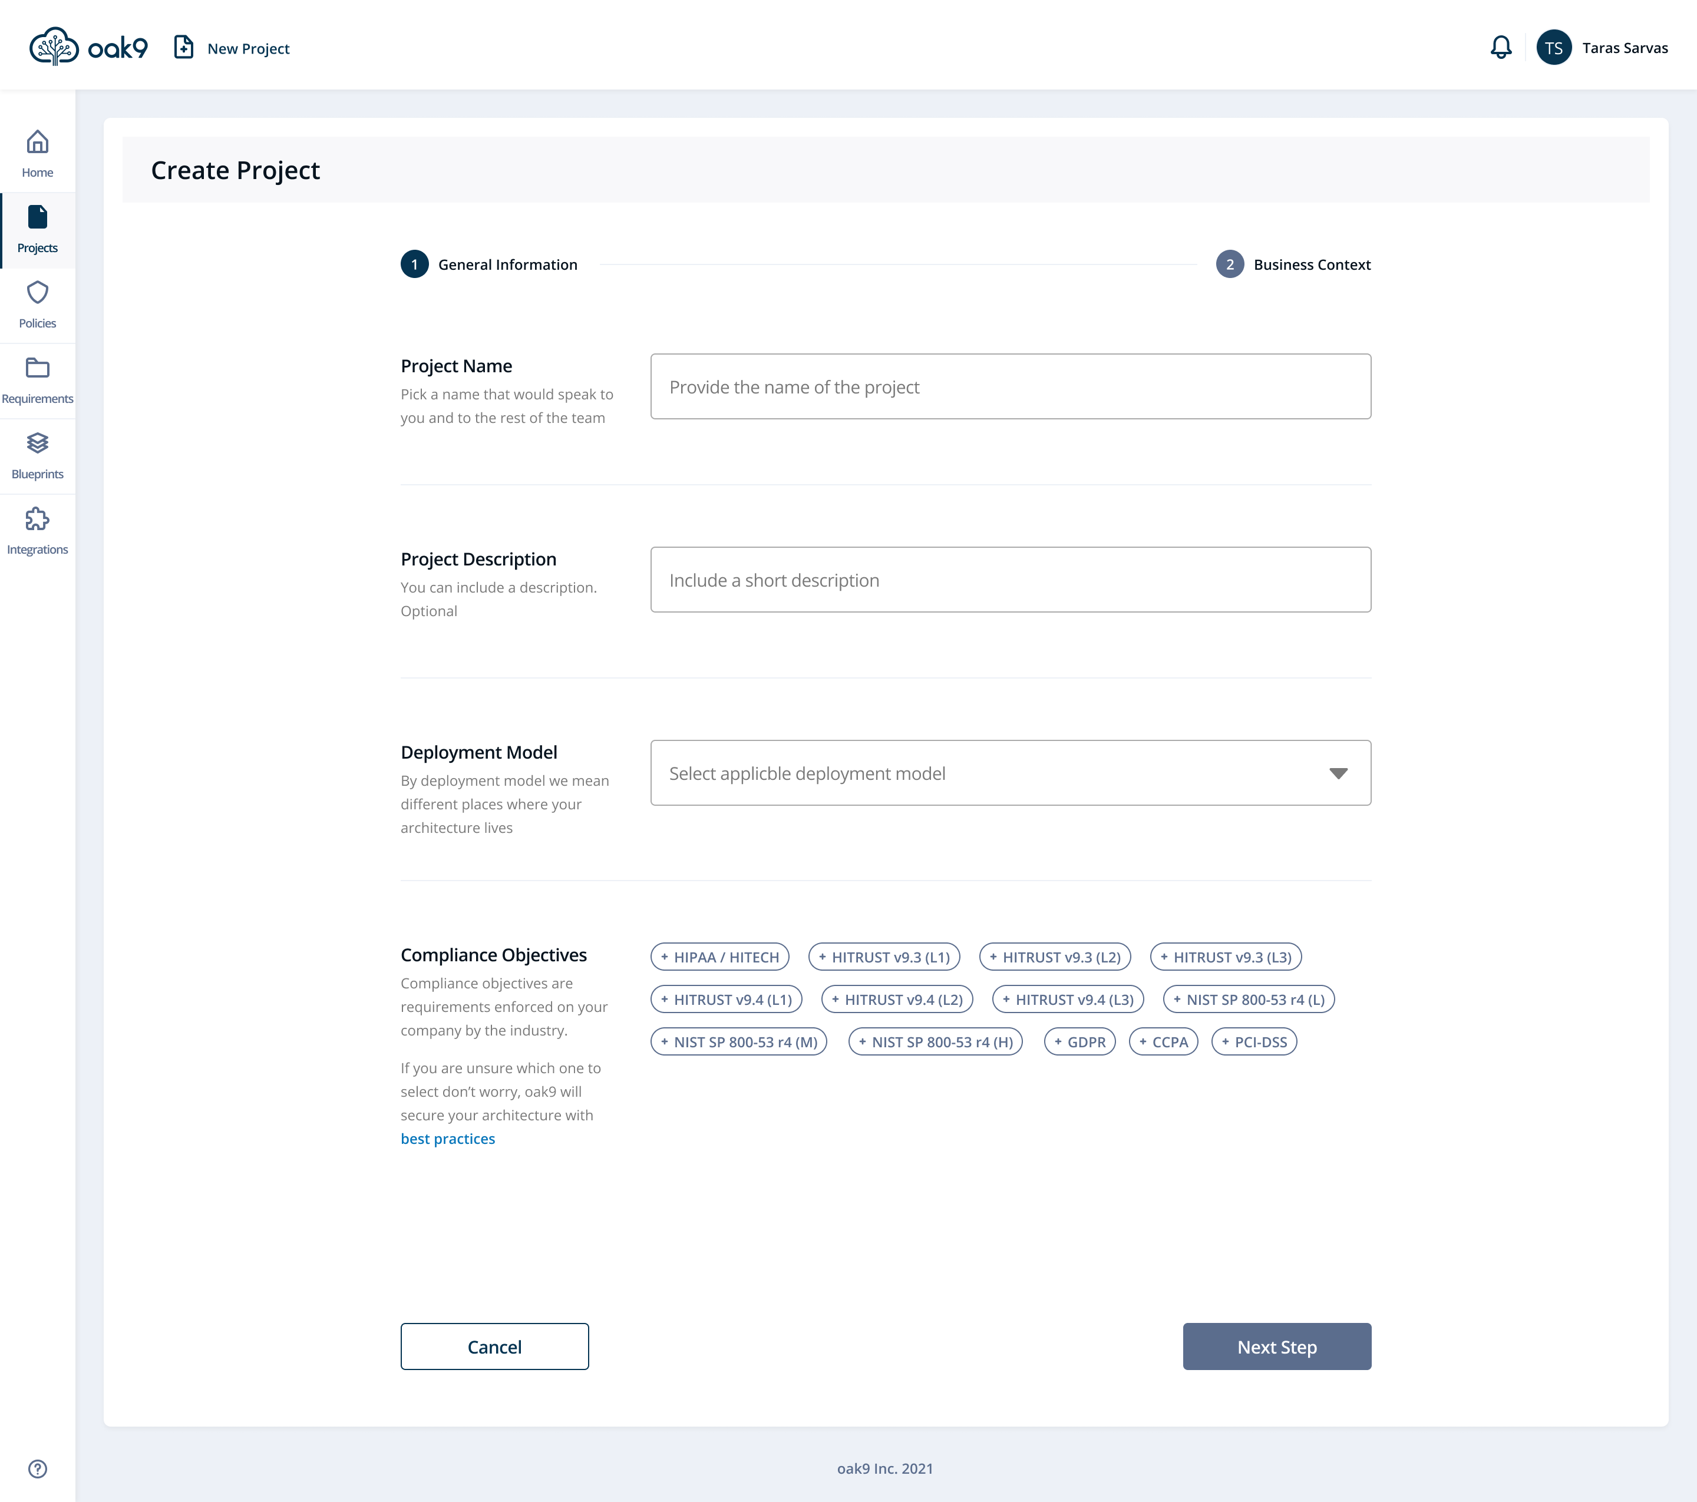Focus the Project Name input field
1697x1502 pixels.
[1011, 387]
